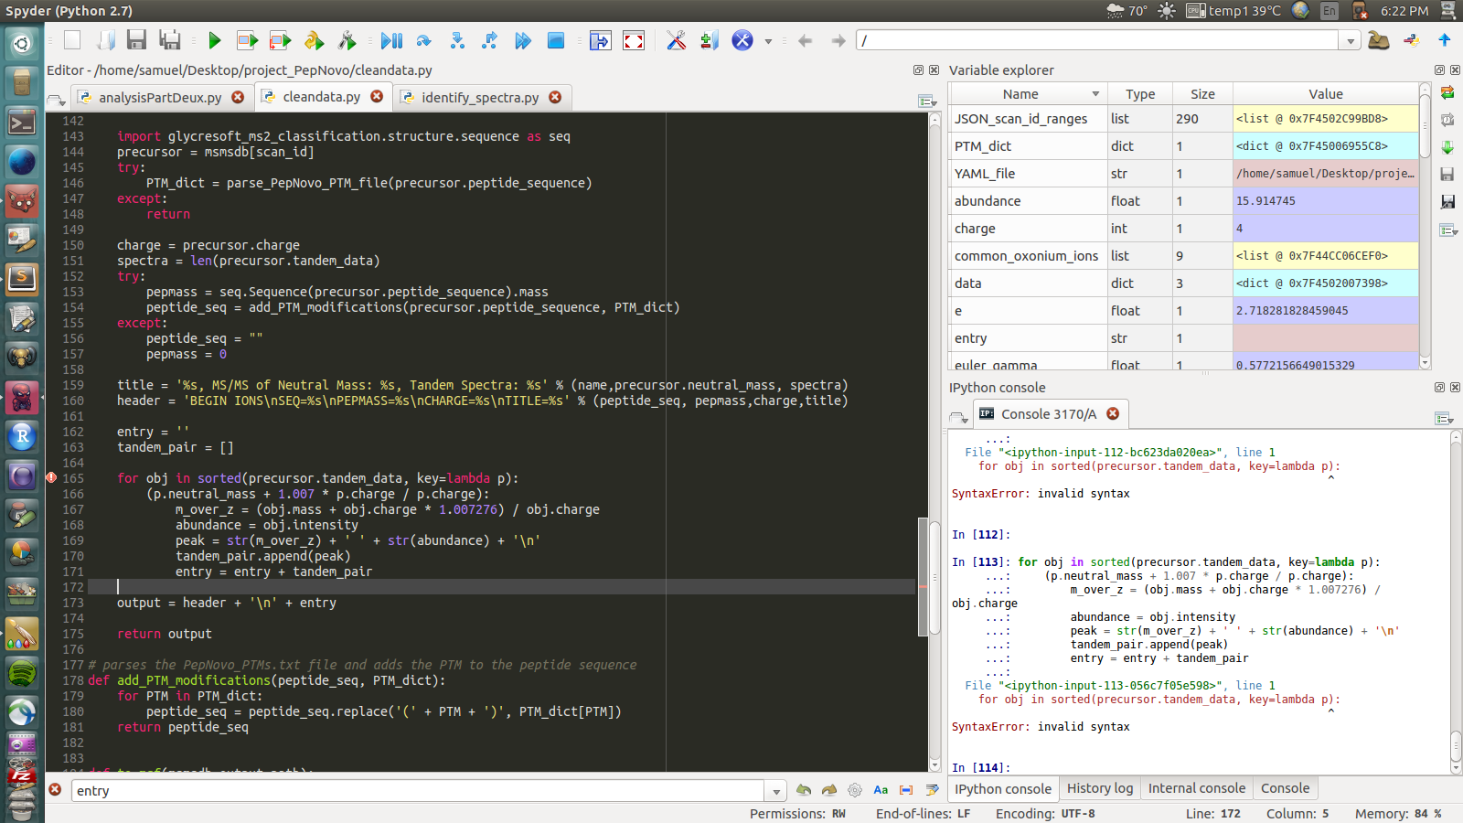Open the editor pane options menu
Screen dimensions: 1463x823
click(926, 101)
